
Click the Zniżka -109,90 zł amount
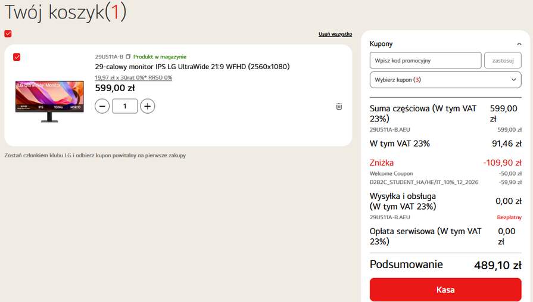click(x=502, y=163)
